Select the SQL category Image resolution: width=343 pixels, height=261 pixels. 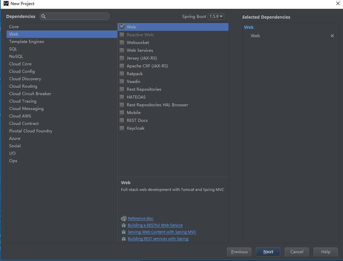(62, 49)
